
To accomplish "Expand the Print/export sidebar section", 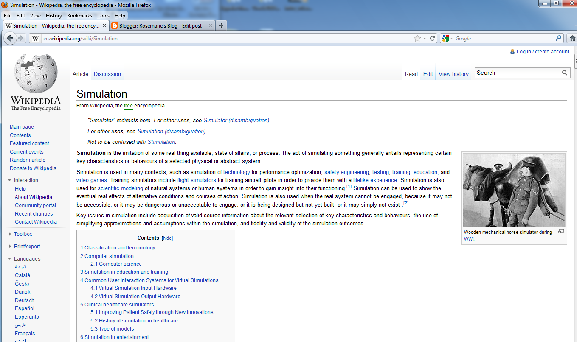I will (x=10, y=247).
